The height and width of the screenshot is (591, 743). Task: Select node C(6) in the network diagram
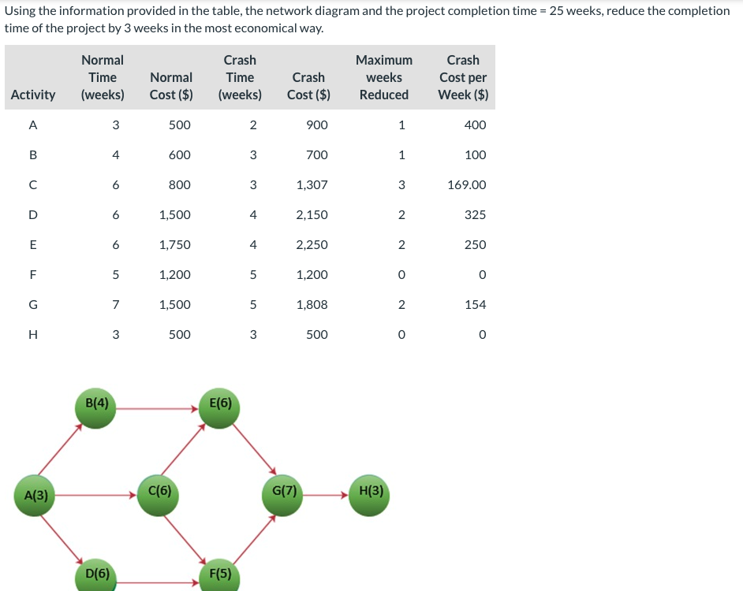point(159,496)
